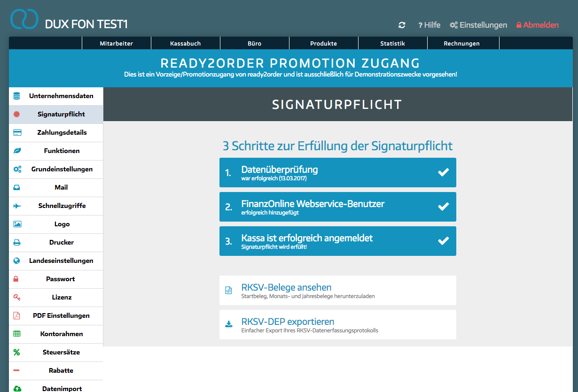Open the Statistik tab

(x=393, y=43)
